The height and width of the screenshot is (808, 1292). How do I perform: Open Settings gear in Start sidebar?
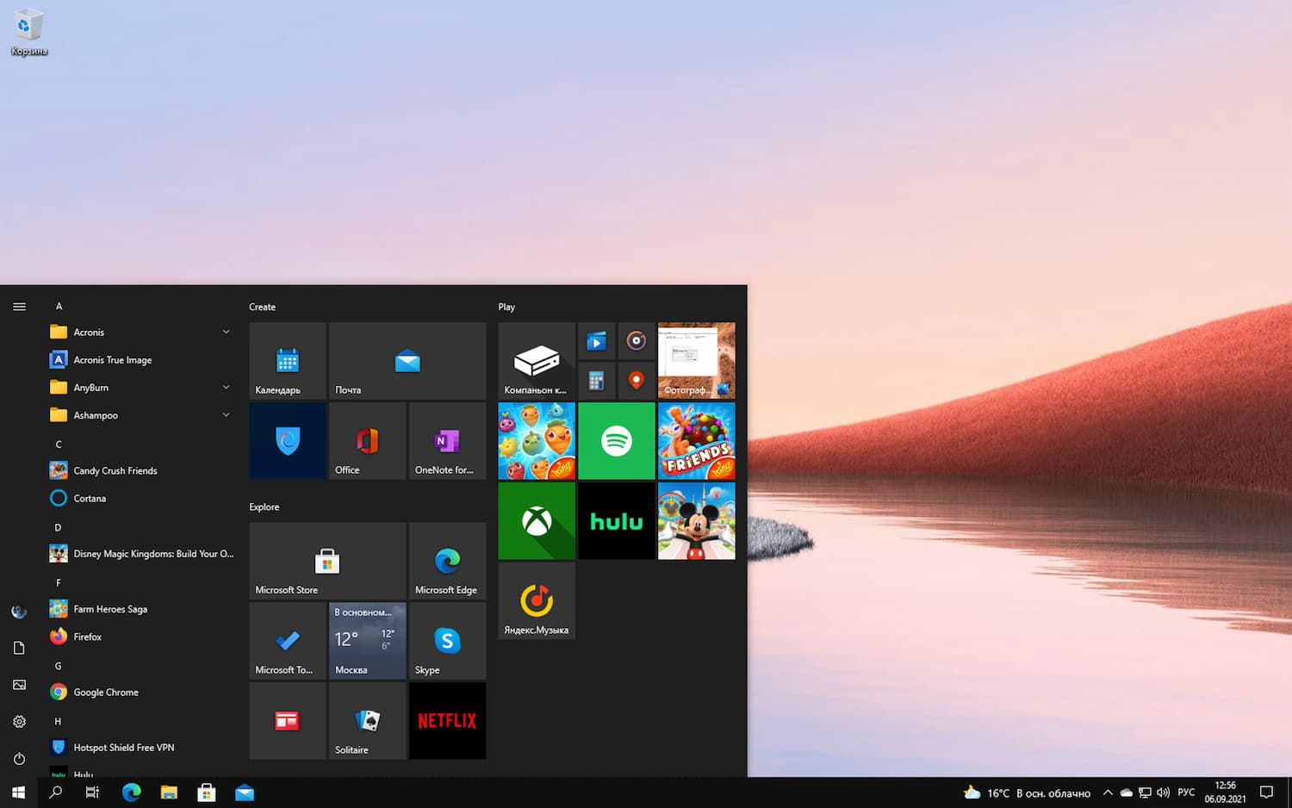coord(19,722)
